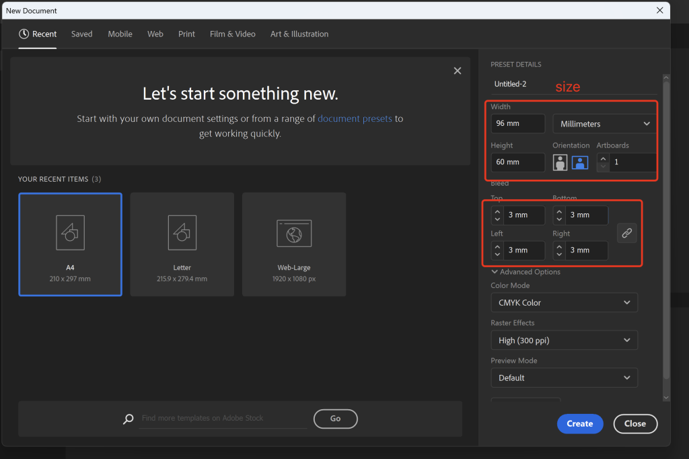The image size is (689, 459).
Task: Increase the Top bleed with stepper
Action: point(497,211)
